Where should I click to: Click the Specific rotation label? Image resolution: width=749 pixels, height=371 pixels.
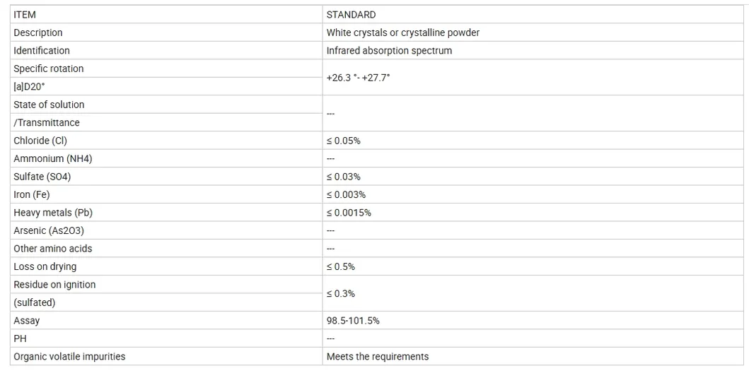[48, 69]
